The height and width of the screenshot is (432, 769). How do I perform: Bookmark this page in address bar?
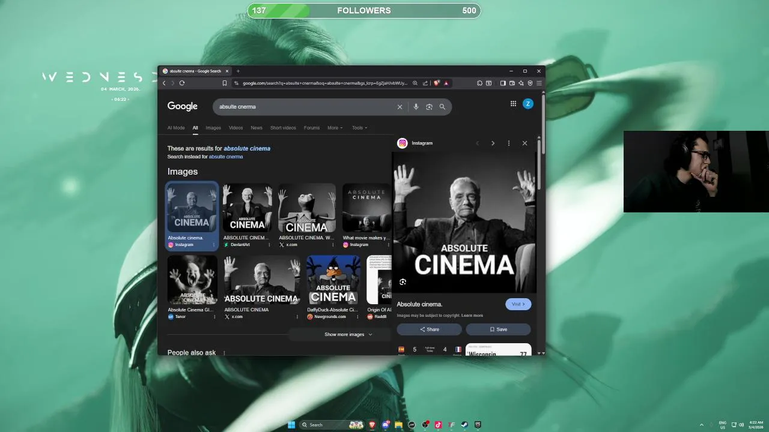[x=225, y=83]
